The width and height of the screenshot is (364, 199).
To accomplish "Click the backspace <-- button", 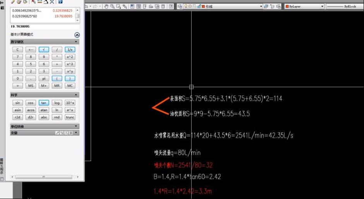I will (31, 50).
